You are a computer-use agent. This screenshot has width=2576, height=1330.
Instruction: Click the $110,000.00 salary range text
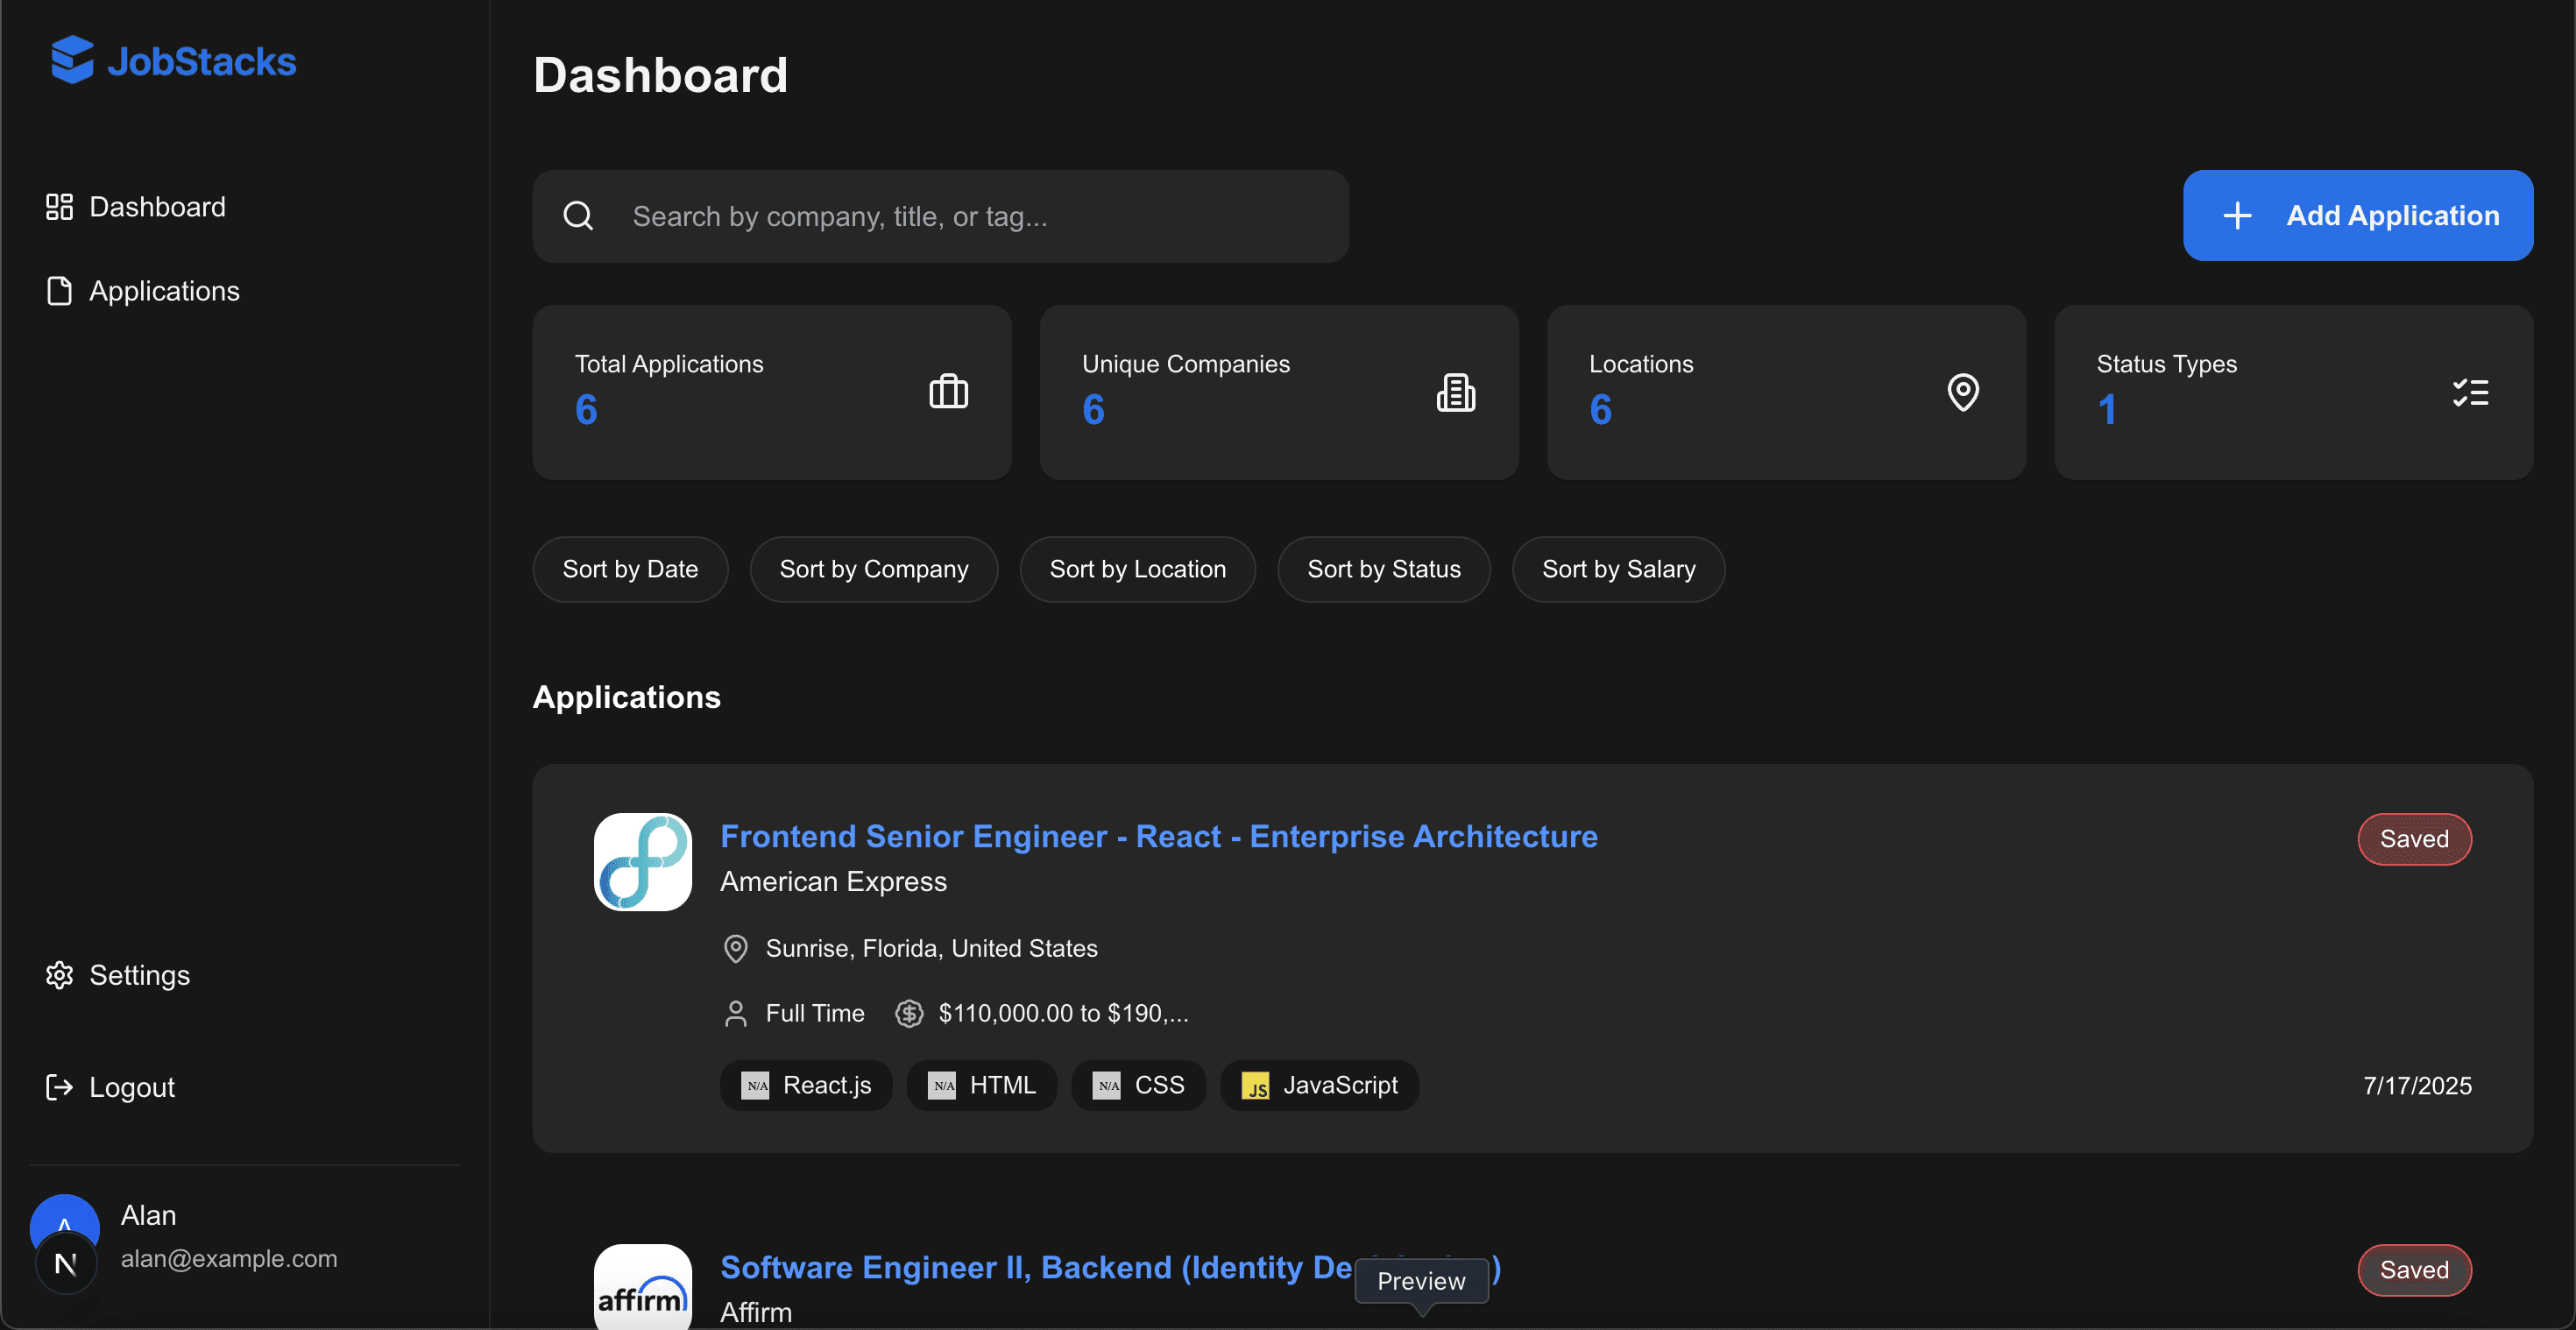coord(1063,1013)
